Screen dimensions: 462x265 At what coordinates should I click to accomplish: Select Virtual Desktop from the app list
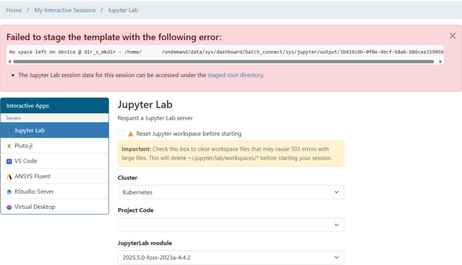[x=35, y=207]
